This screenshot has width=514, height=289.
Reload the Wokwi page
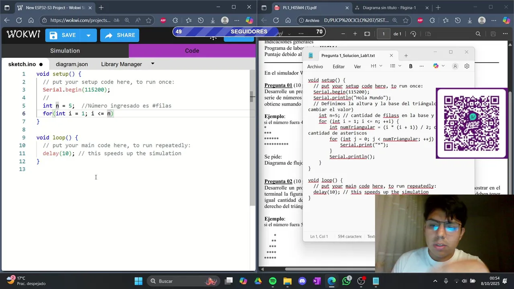click(19, 20)
